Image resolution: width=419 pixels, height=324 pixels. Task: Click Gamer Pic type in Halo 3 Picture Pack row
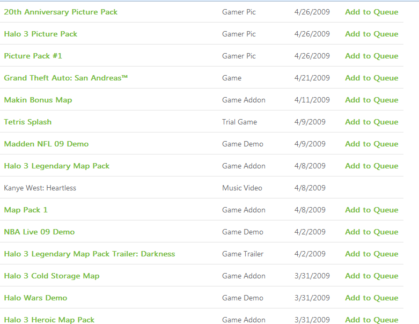(x=239, y=34)
